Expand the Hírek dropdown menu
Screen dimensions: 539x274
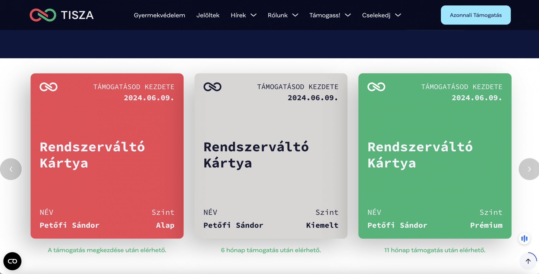point(243,15)
